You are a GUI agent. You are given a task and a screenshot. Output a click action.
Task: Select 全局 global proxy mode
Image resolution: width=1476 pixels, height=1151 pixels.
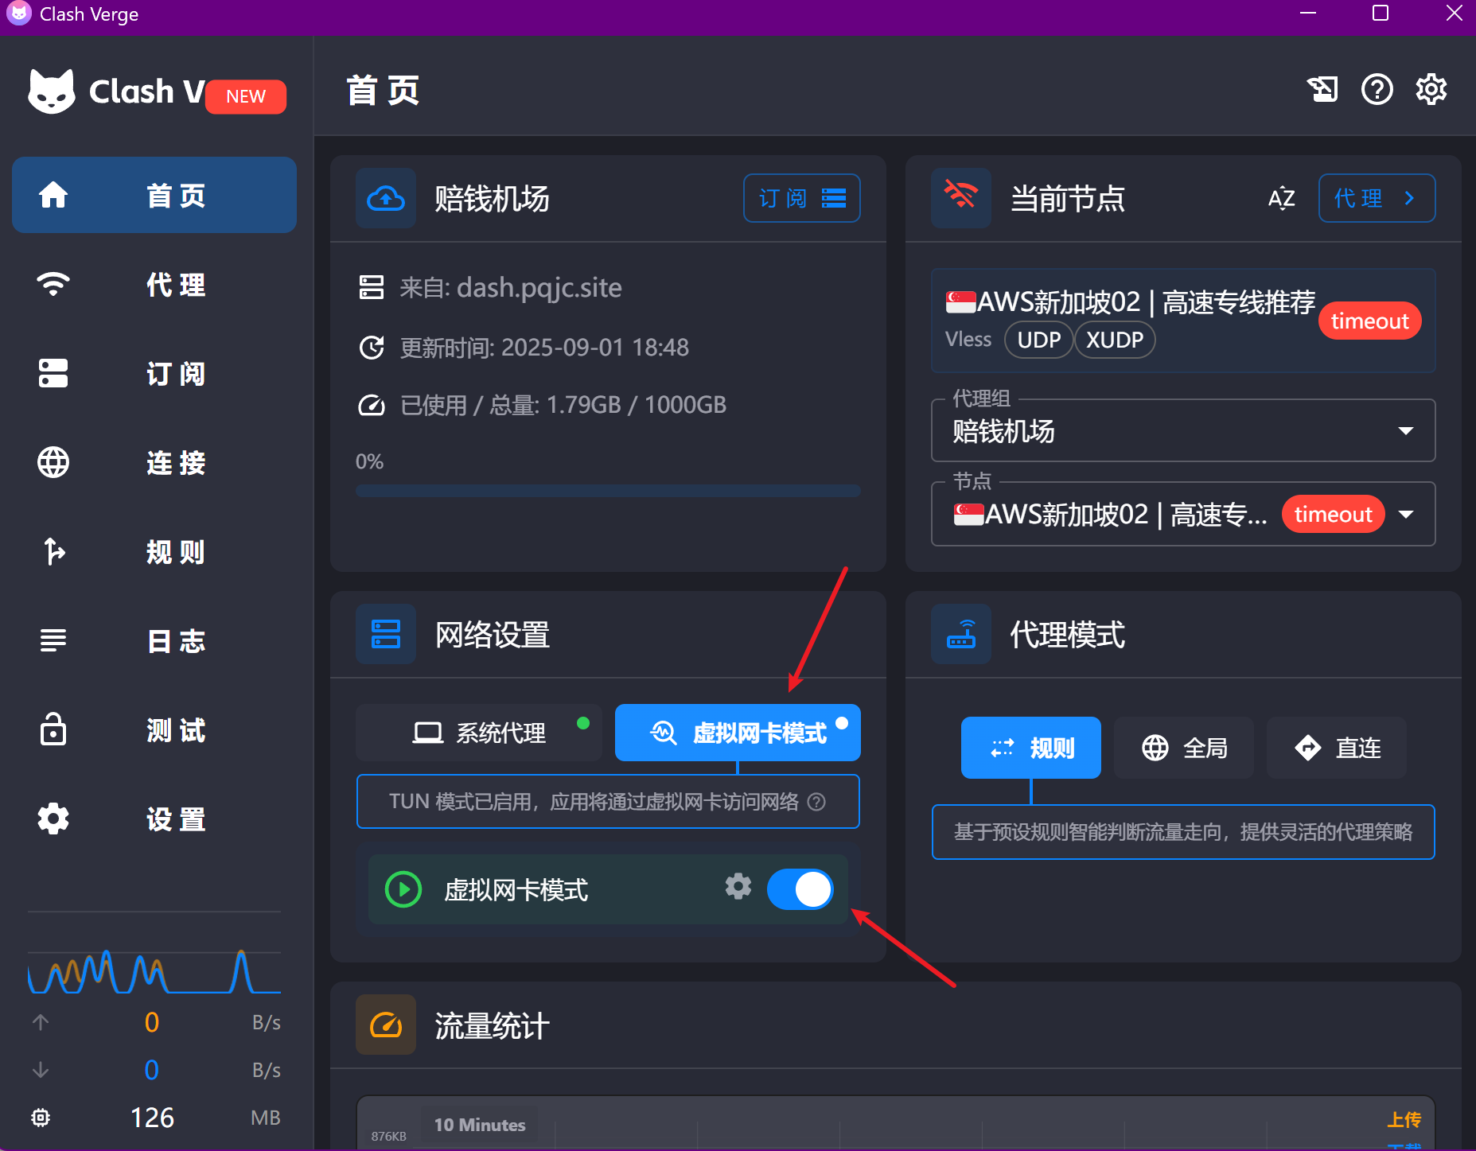[1184, 748]
